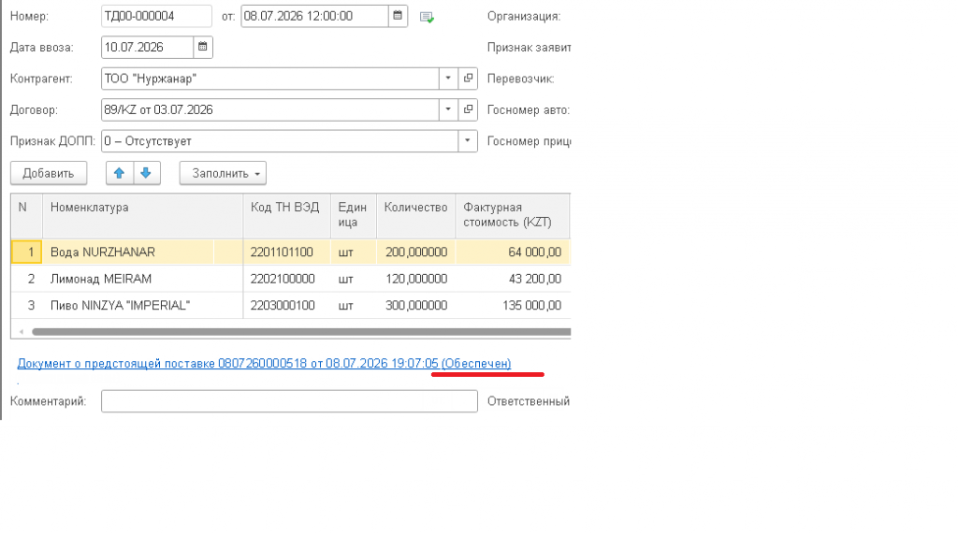Screen dimensions: 958x534
Task: Expand Договор dropdown list
Action: point(448,109)
